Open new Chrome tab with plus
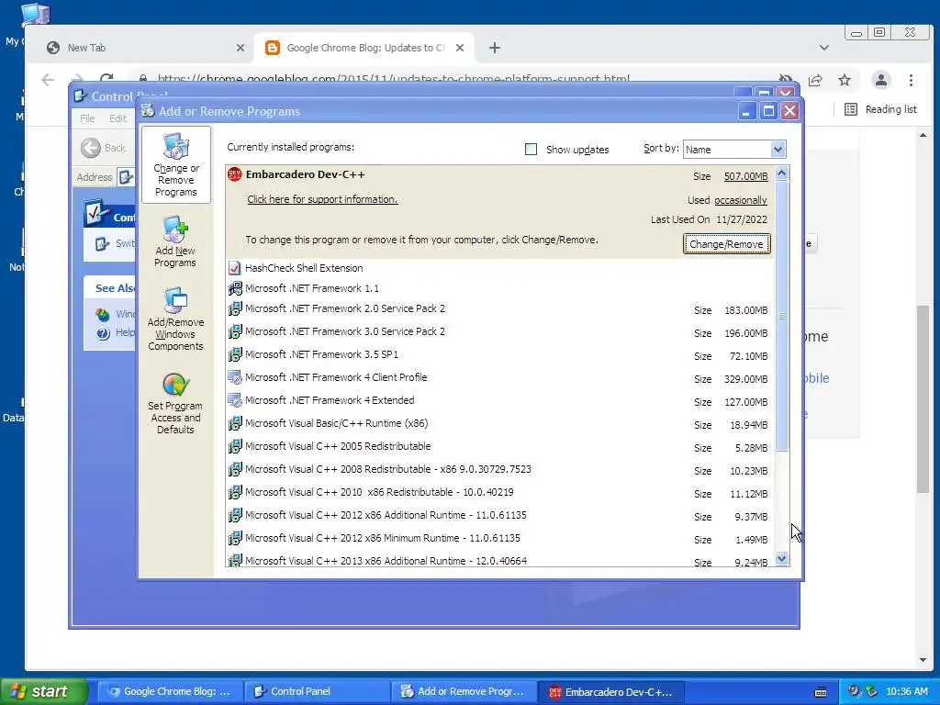Image resolution: width=940 pixels, height=705 pixels. pos(495,48)
